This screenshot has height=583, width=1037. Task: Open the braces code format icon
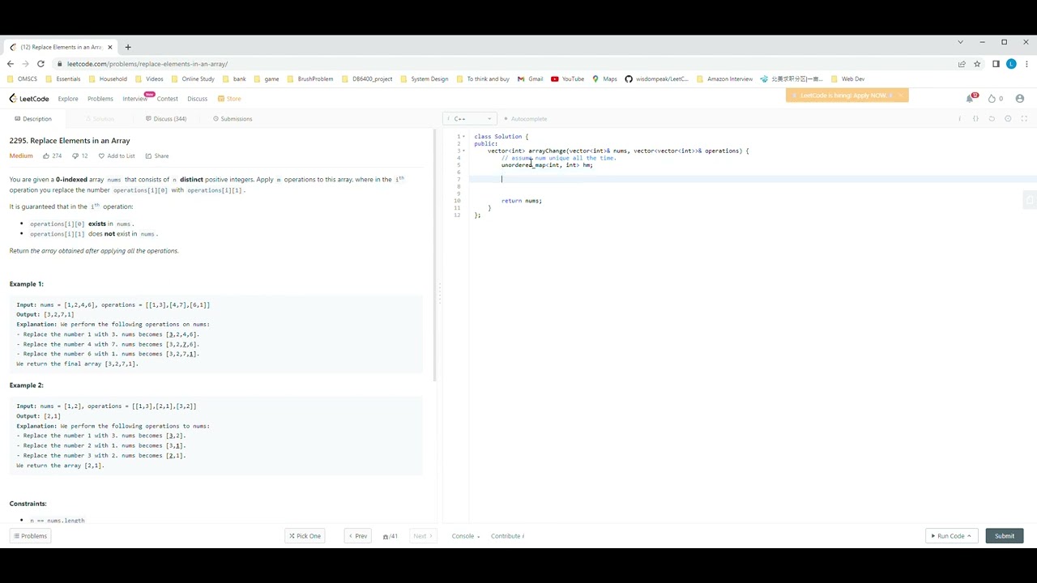point(975,119)
